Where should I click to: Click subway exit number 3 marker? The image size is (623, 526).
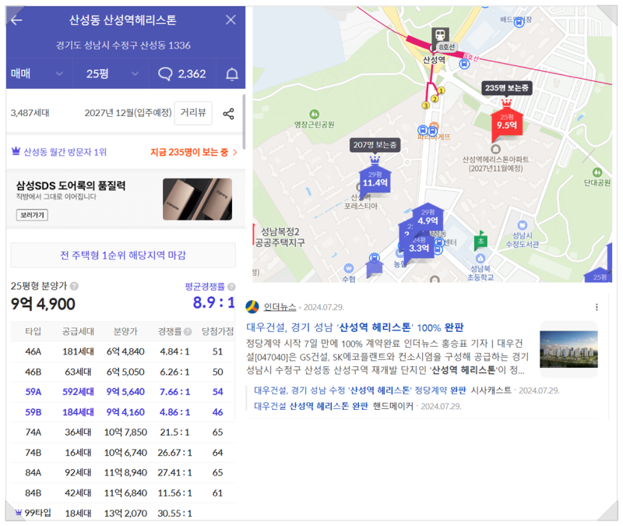[x=425, y=105]
